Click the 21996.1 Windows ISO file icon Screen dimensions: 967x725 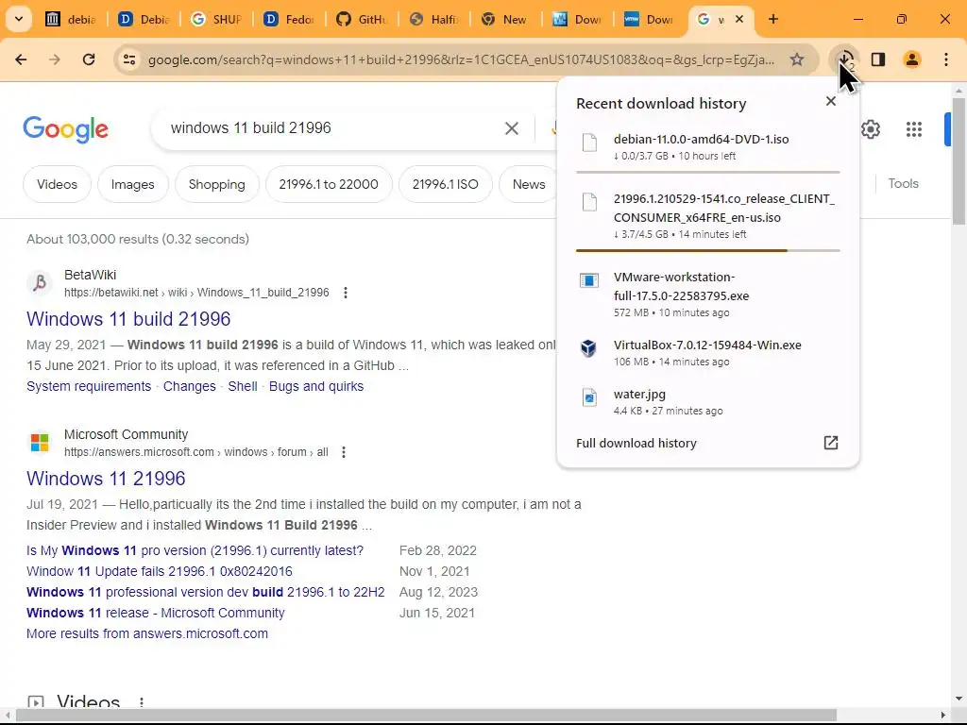[x=589, y=202]
